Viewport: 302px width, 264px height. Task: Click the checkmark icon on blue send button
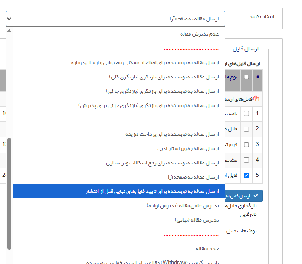point(256,196)
